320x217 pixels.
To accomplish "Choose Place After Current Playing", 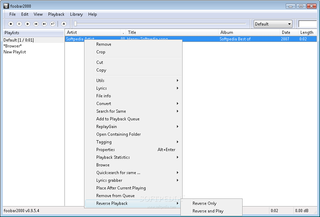I will [x=133, y=188].
